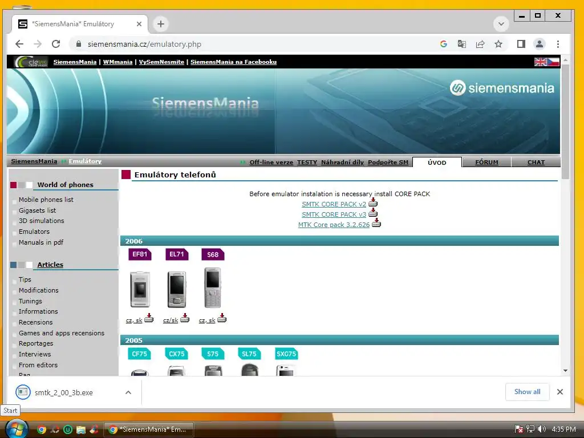This screenshot has height=438, width=584.
Task: Open the Náhradní díly menu link
Action: [x=342, y=163]
